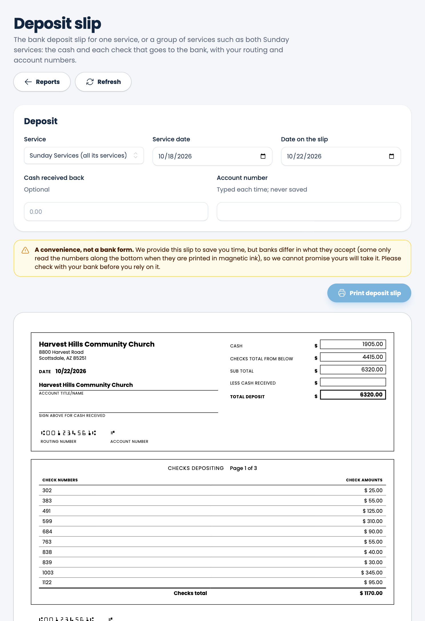Open the Date on the slip calendar icon
Image resolution: width=425 pixels, height=621 pixels.
[392, 156]
